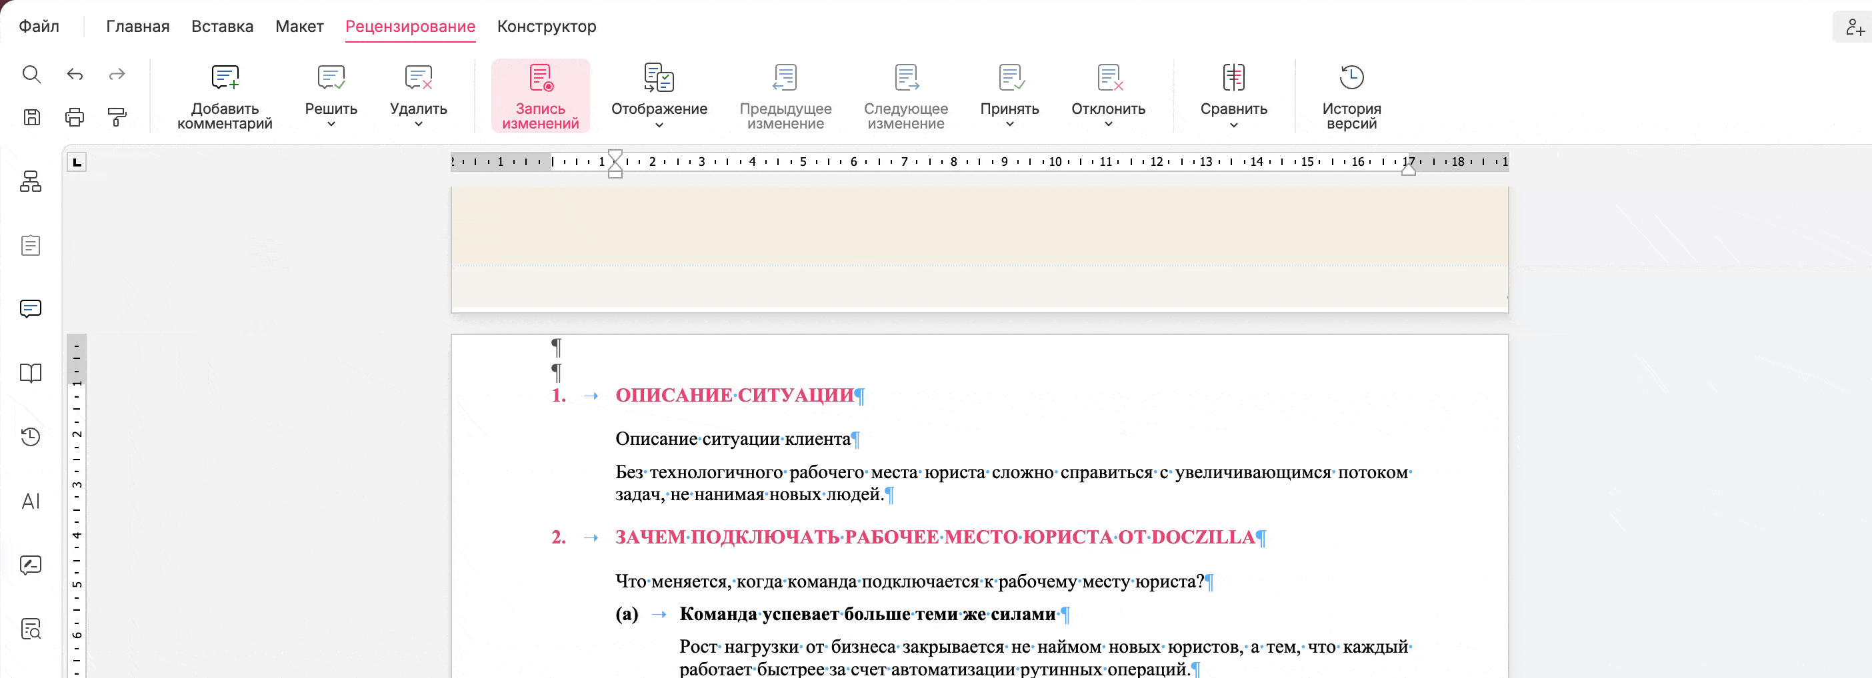1872x678 pixels.
Task: Switch to the Конструктор tab
Action: coord(547,26)
